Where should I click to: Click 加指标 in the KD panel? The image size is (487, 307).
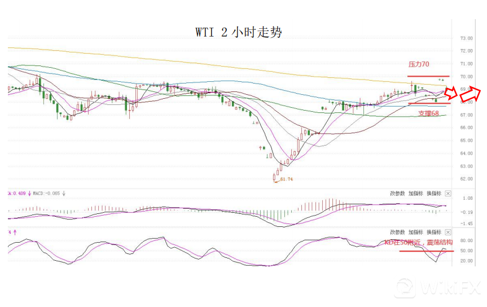pos(415,232)
